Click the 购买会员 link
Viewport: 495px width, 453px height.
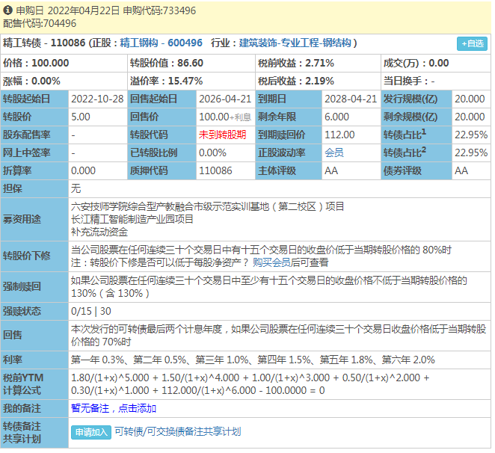[x=271, y=262]
